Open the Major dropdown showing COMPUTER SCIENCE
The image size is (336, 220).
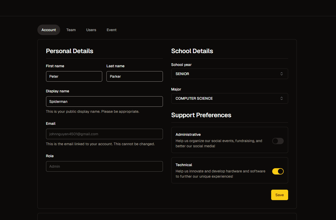pyautogui.click(x=230, y=98)
